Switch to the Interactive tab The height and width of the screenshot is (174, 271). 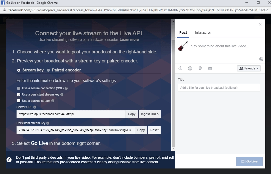pyautogui.click(x=203, y=33)
